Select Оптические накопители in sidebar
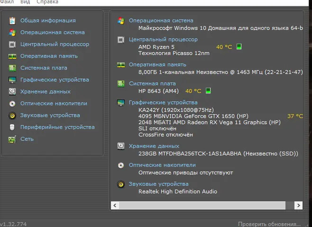 click(x=54, y=103)
